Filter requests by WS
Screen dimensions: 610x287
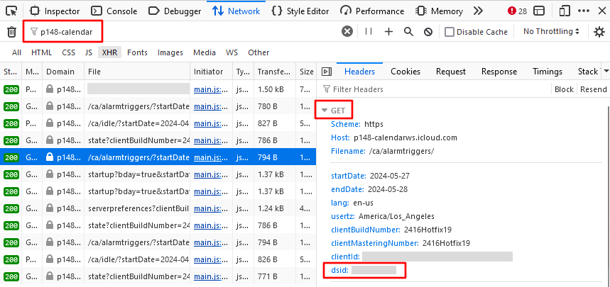point(232,52)
